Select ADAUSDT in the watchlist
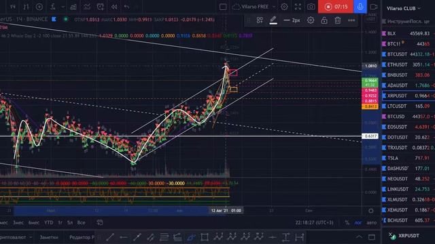The width and height of the screenshot is (435, 244). tap(408, 85)
